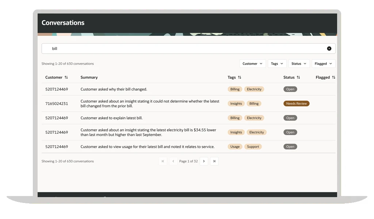Open the Status filter dropdown
The image size is (374, 219).
tap(299, 64)
